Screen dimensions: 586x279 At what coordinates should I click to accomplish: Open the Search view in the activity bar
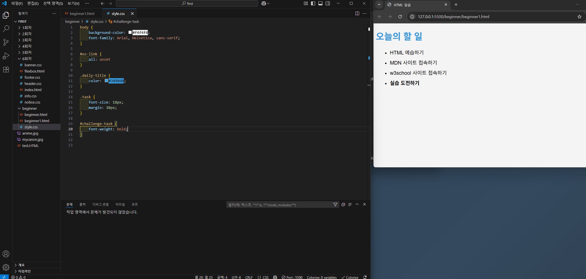pyautogui.click(x=6, y=29)
